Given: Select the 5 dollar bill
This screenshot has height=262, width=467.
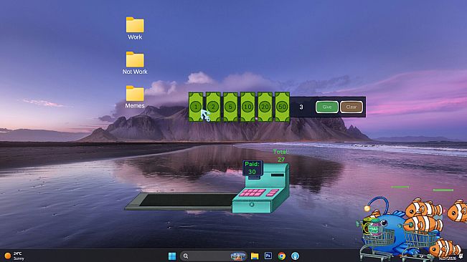Looking at the screenshot, I should click(x=230, y=107).
